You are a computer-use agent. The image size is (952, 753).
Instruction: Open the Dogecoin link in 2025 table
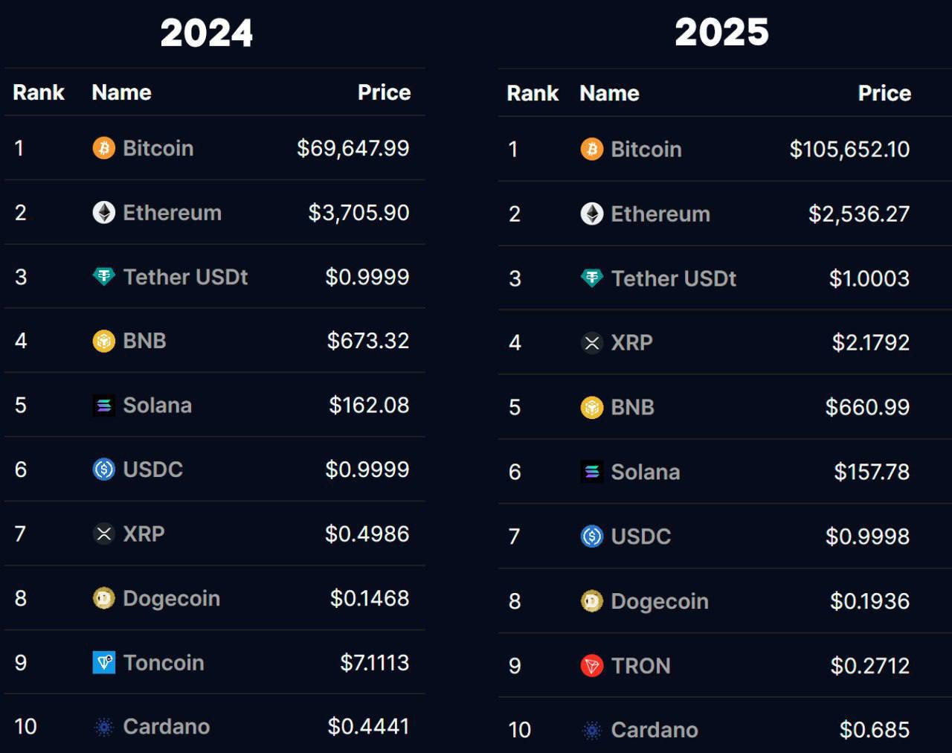[x=660, y=601]
